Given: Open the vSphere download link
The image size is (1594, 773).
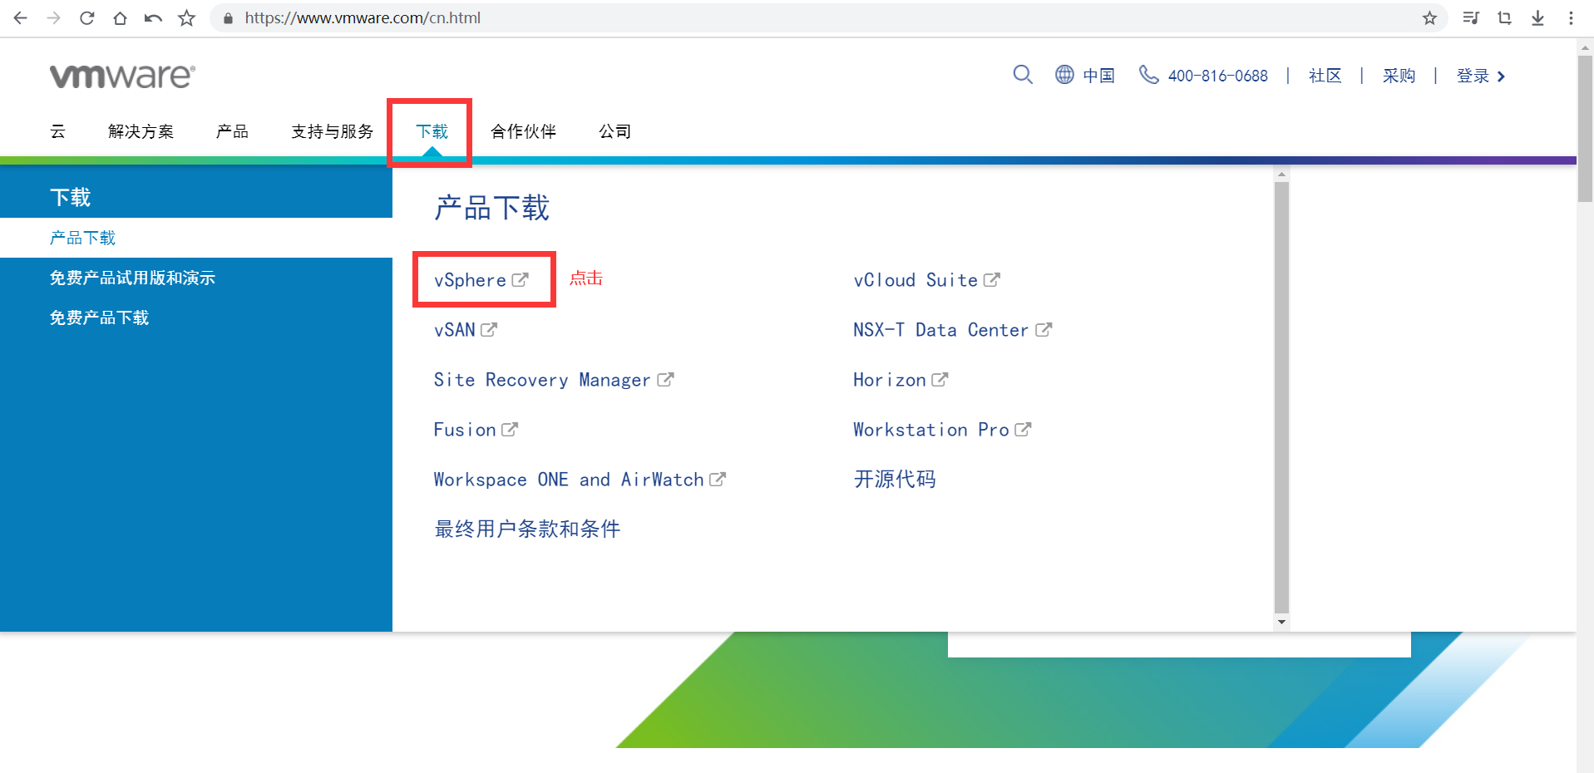Looking at the screenshot, I should (470, 280).
